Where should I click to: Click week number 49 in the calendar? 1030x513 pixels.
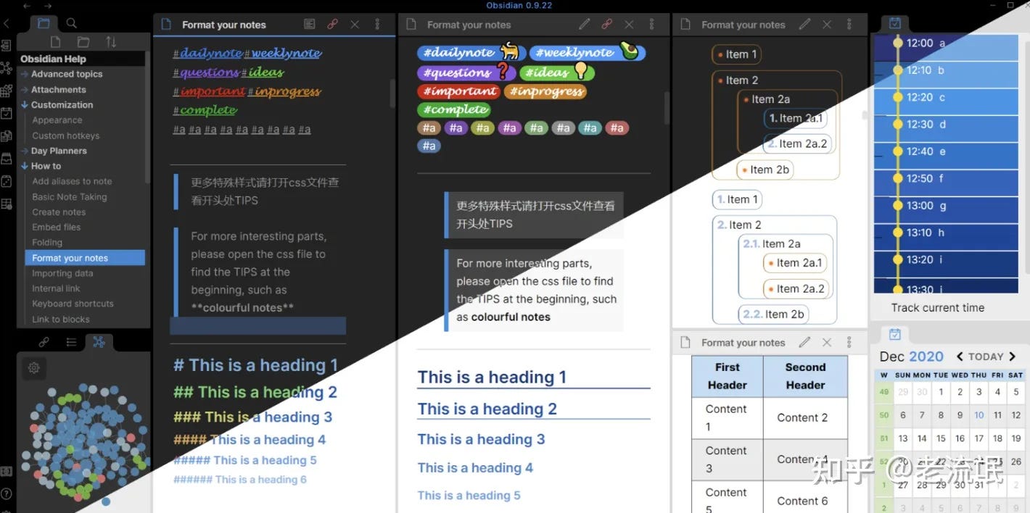point(883,392)
